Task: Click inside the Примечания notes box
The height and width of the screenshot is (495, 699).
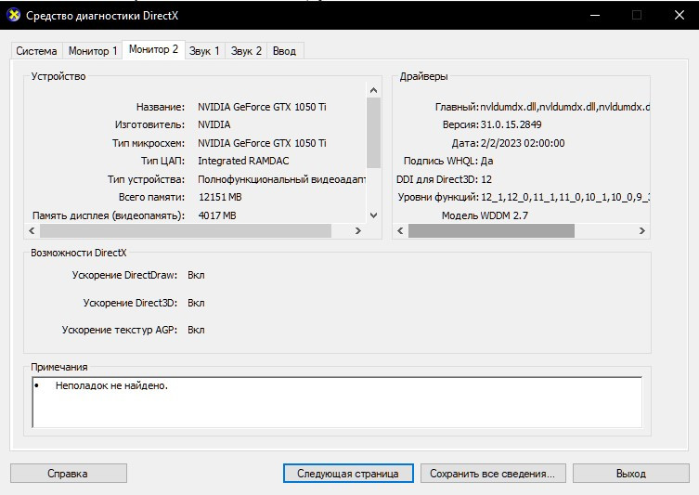Action: 336,401
